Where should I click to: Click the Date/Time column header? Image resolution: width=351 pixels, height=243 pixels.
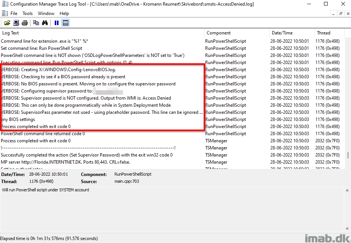click(292, 33)
